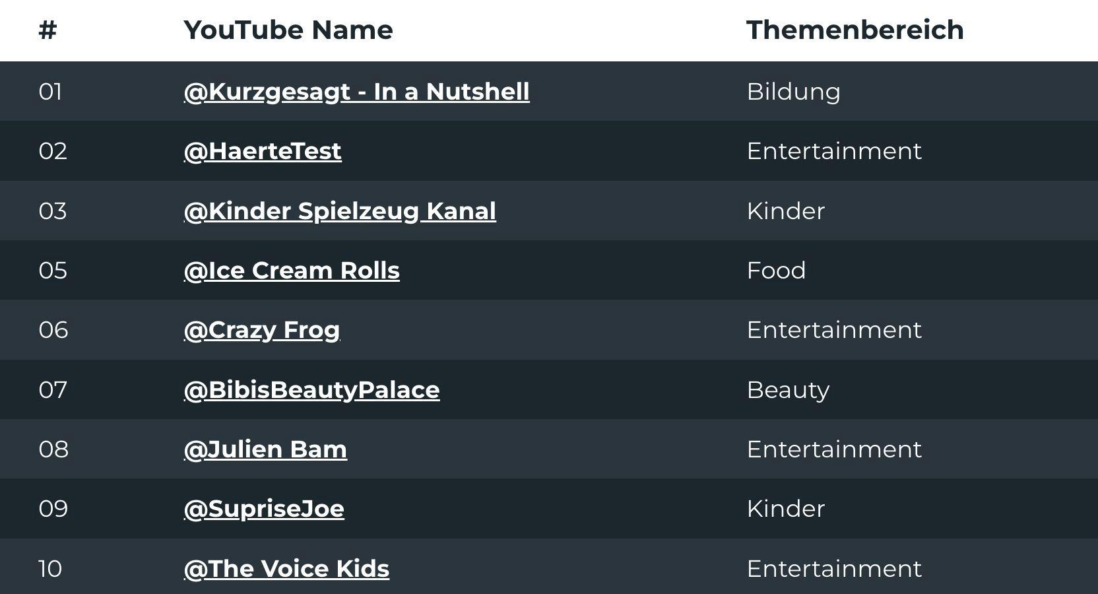This screenshot has height=594, width=1098.
Task: Open the @BibisBeautyPalace link
Action: (x=311, y=390)
